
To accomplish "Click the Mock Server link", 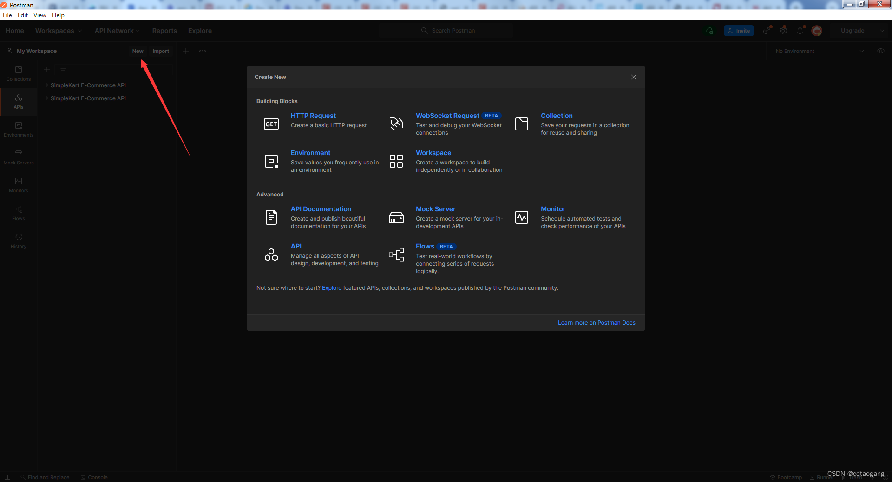I will tap(436, 209).
